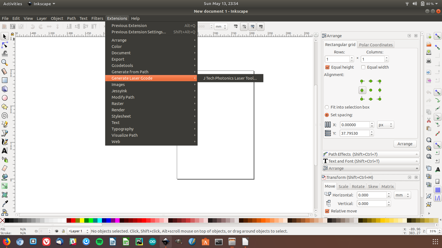442x248 pixels.
Task: Select the Gradient tool
Action: click(x=4, y=186)
